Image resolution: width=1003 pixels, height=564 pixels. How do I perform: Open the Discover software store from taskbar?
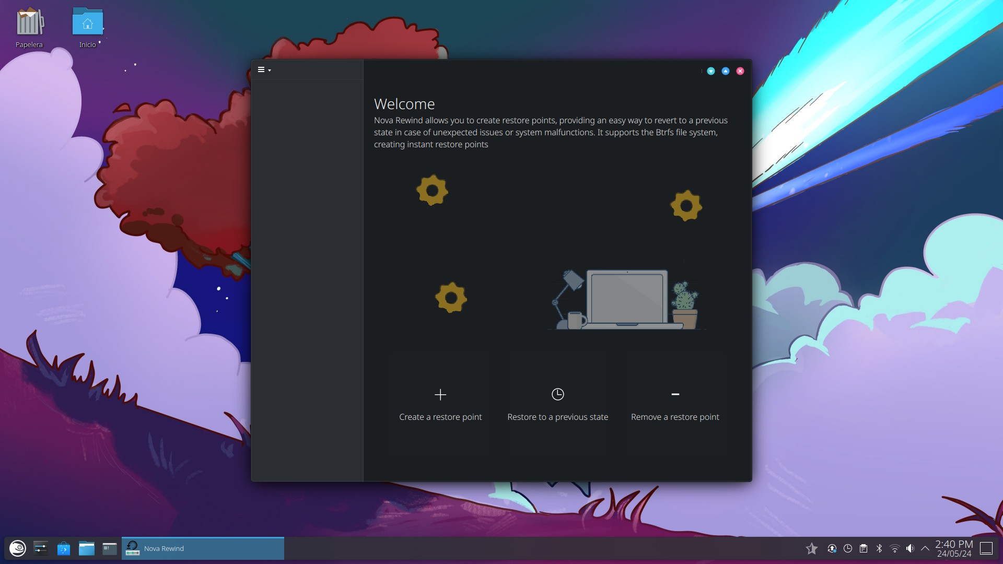(x=64, y=548)
